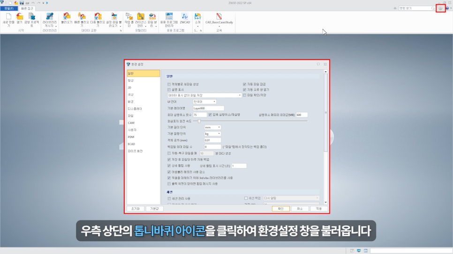
Task: Select the PDM settings category
Action: (x=143, y=137)
